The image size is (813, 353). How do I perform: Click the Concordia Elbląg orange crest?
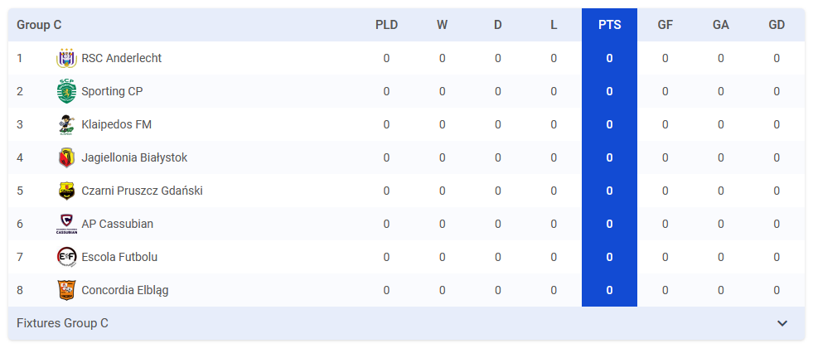pyautogui.click(x=66, y=290)
